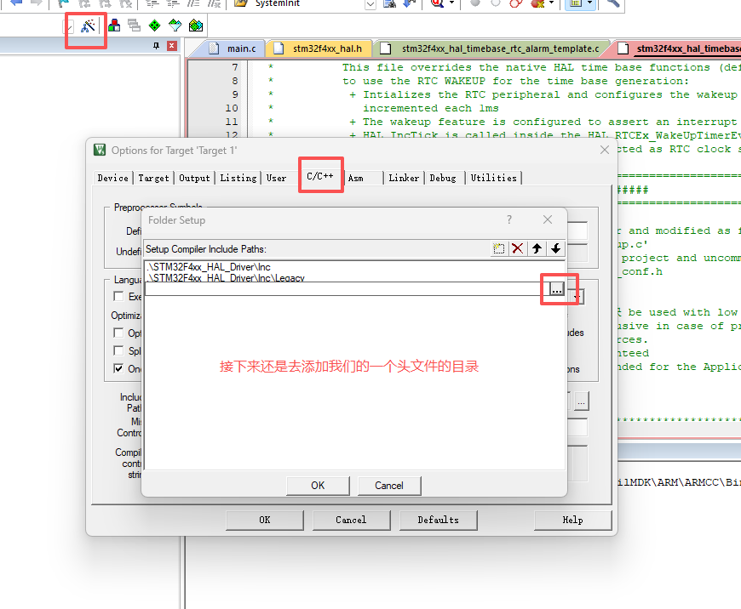Viewport: 741px width, 609px height.
Task: Click OK in the Folder Setup dialog
Action: 318,486
